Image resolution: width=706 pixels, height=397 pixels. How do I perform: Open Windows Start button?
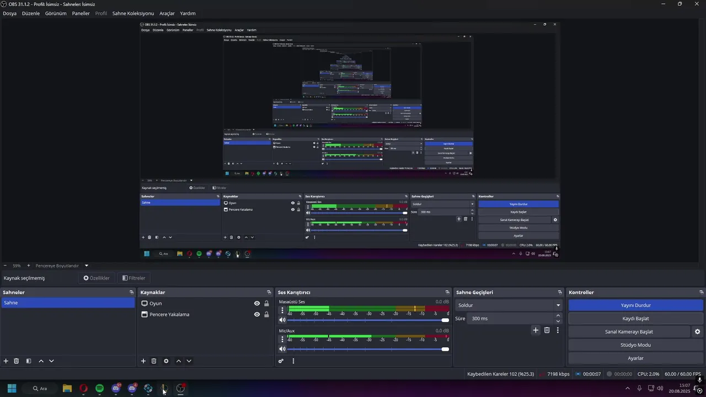12,388
